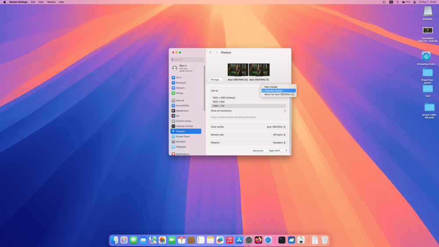Click the Advanced... button
The height and width of the screenshot is (247, 439).
(259, 151)
